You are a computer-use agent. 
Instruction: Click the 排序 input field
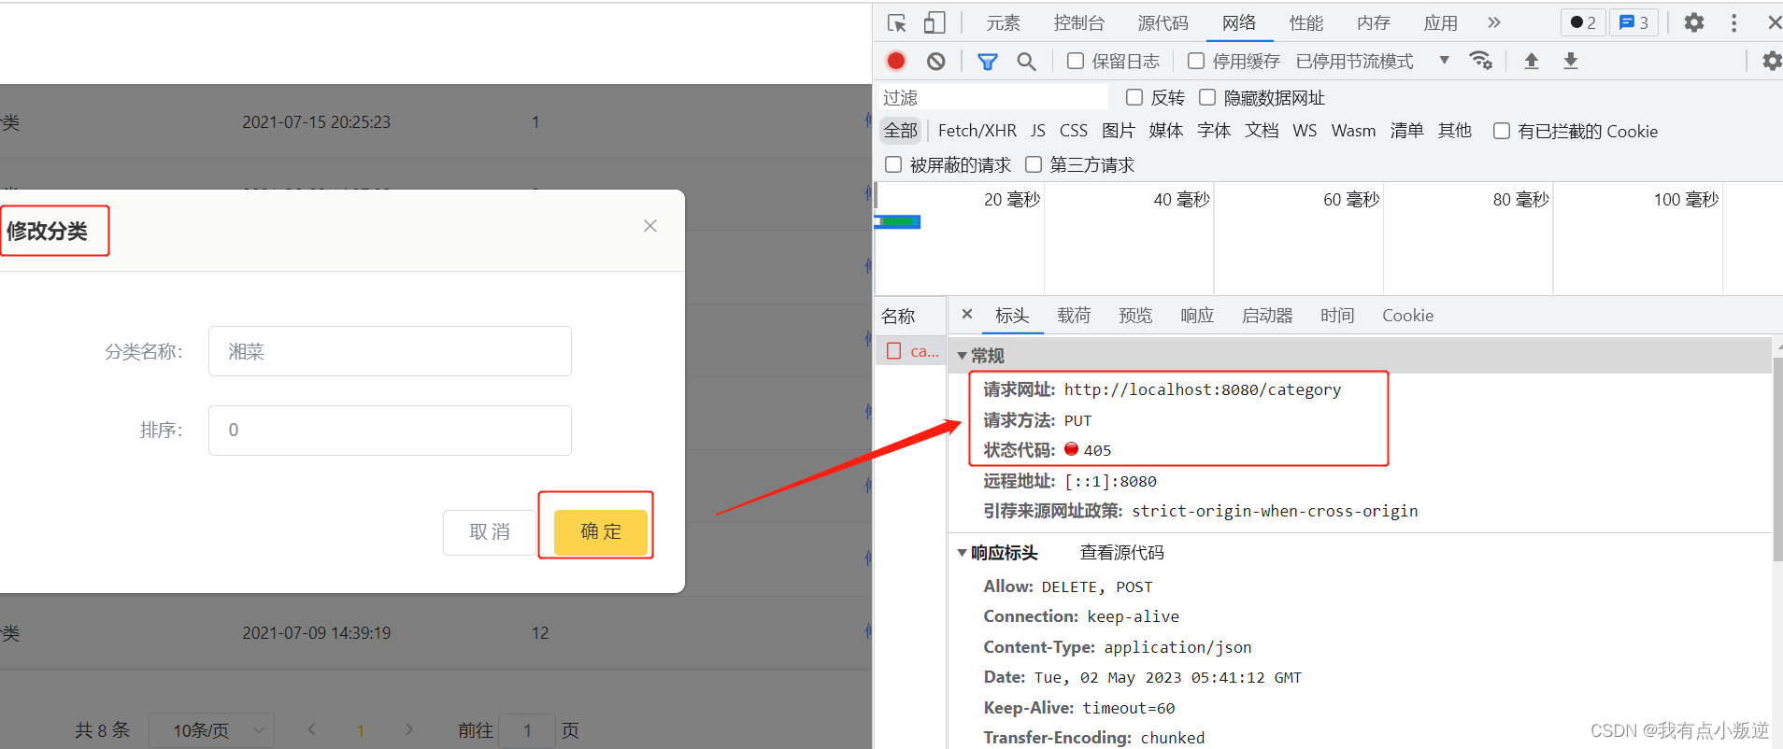[x=390, y=431]
